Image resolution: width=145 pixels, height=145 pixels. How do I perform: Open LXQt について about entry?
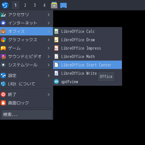pos(26,84)
